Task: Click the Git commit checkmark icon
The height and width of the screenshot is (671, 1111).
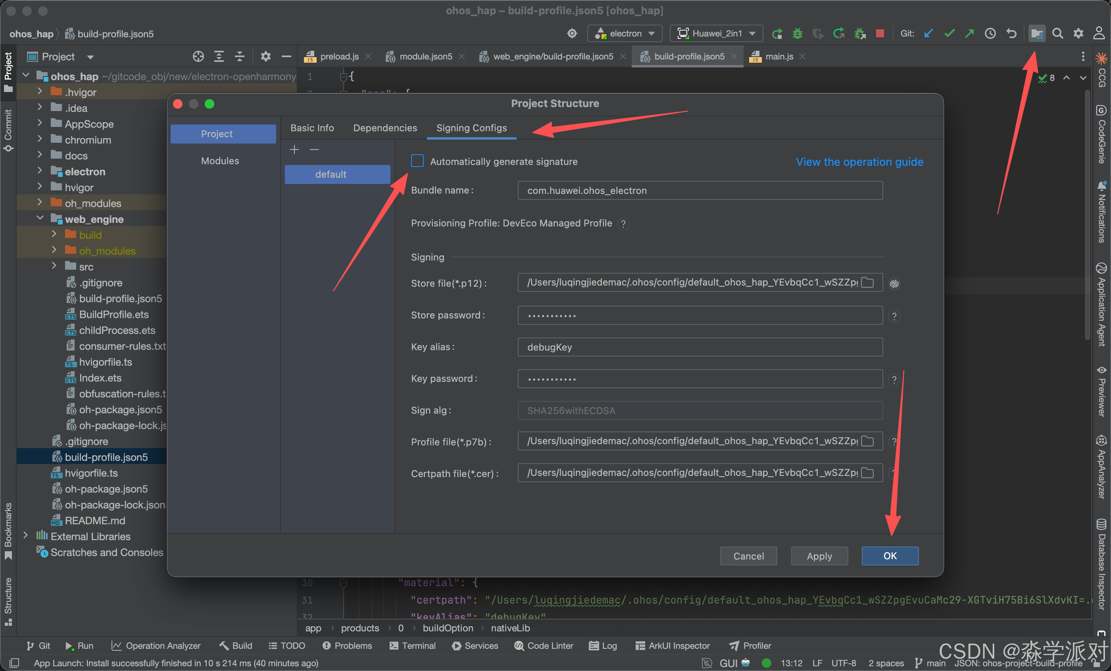Action: 949,33
